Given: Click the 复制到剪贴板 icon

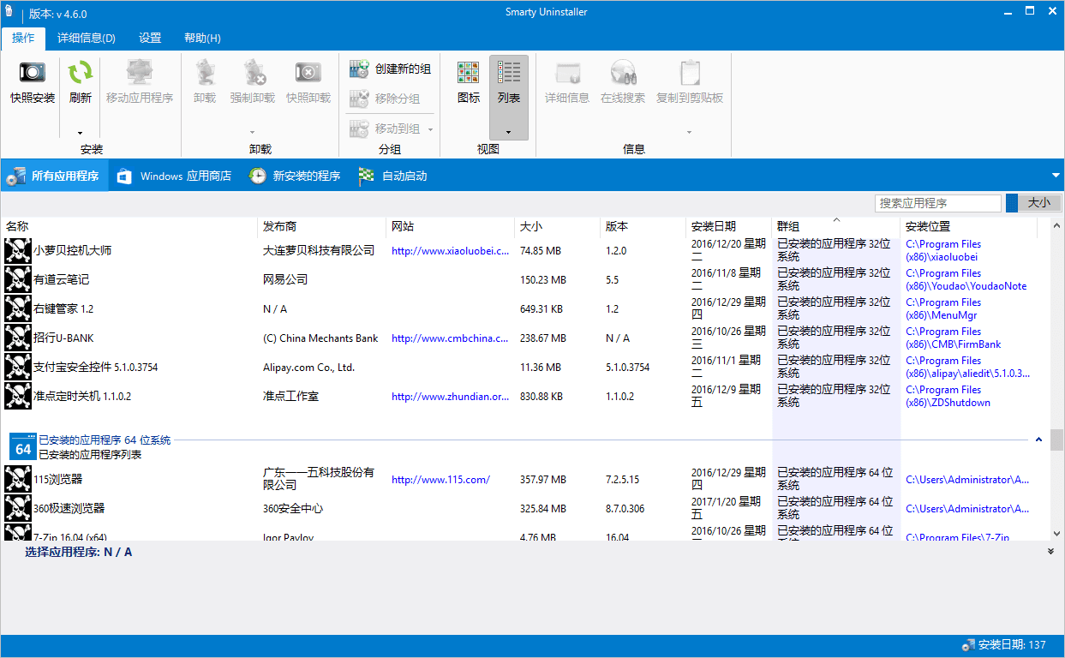Looking at the screenshot, I should (688, 86).
